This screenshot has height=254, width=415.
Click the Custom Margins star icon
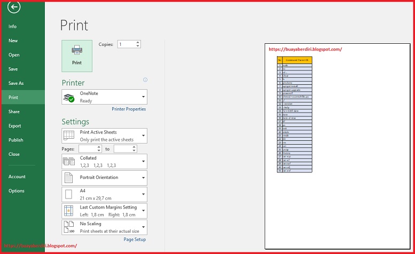[x=68, y=211]
